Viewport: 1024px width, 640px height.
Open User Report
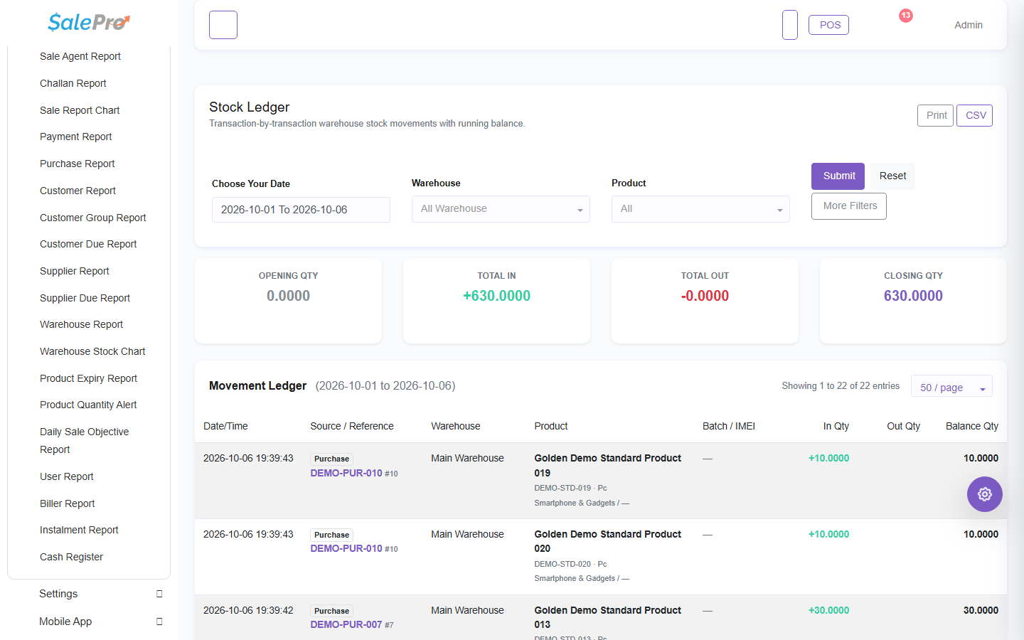67,476
